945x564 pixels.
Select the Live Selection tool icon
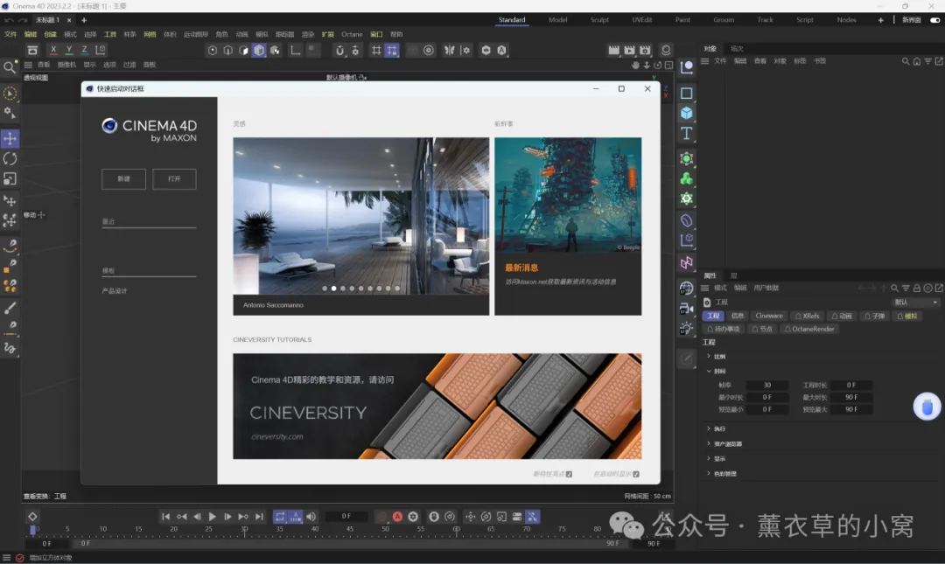[10, 94]
